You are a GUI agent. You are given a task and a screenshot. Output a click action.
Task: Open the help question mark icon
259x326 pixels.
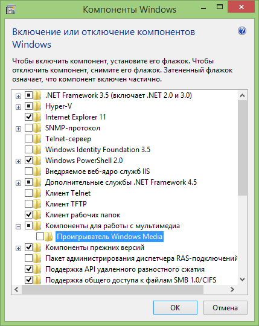coord(242,31)
